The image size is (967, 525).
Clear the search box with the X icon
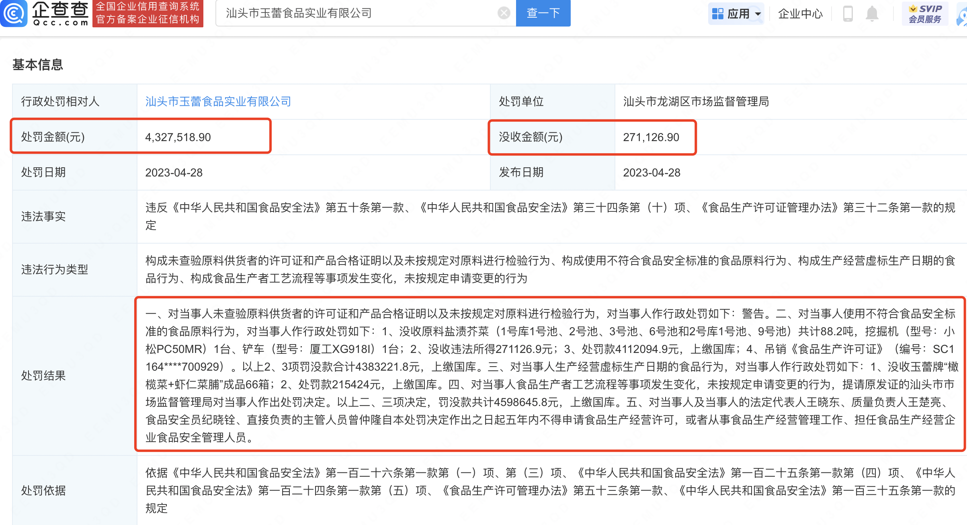pos(504,13)
